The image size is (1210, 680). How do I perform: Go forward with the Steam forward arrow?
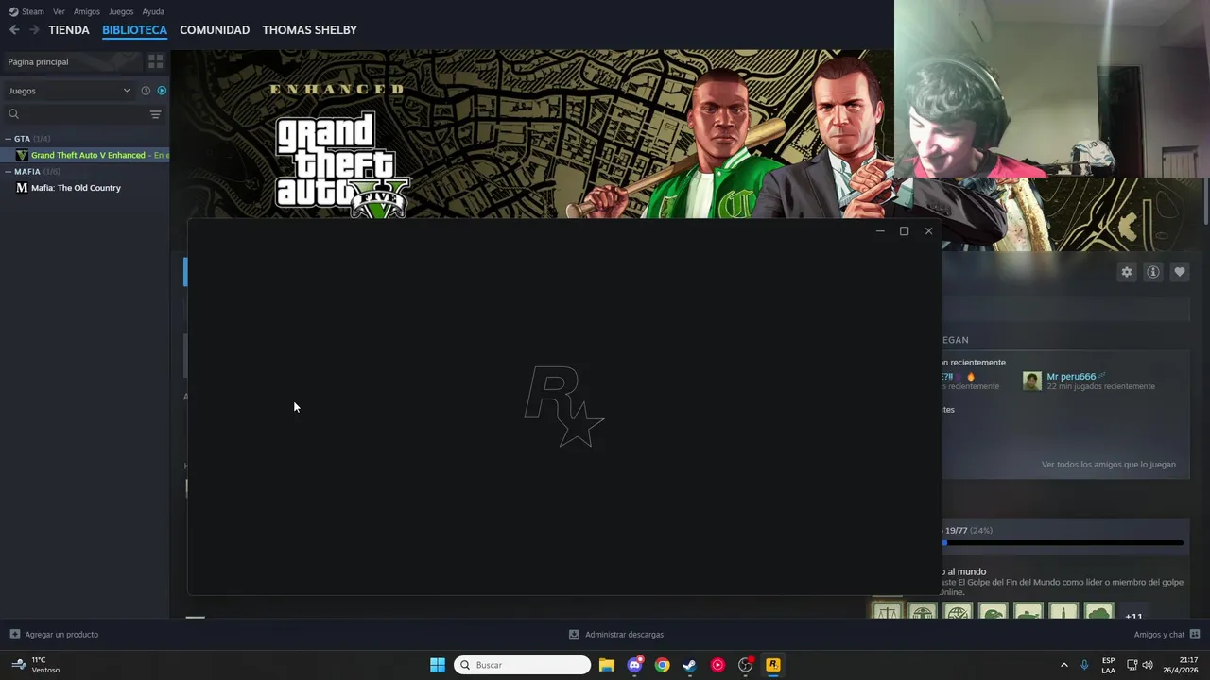34,30
